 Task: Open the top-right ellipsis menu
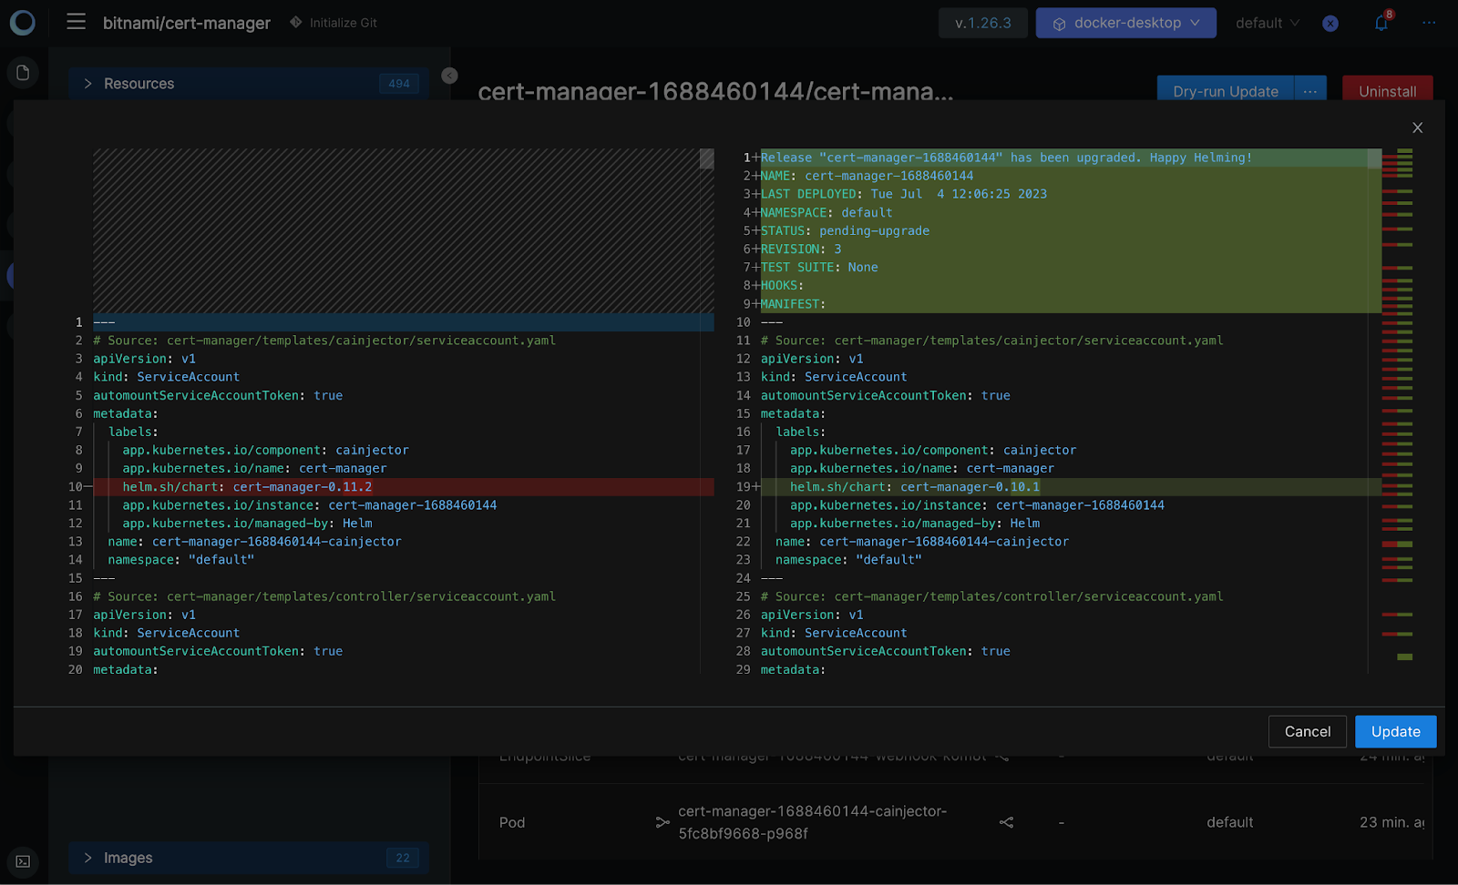point(1429,23)
